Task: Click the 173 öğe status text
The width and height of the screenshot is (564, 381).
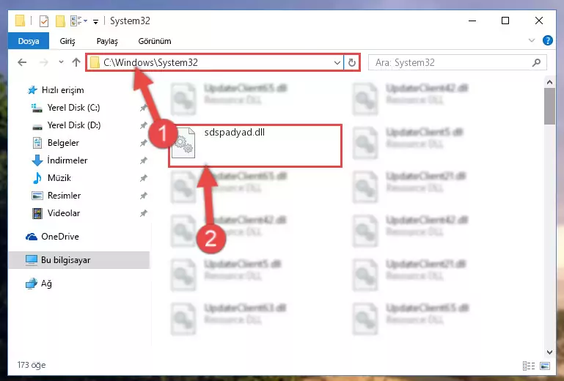Action: 32,365
